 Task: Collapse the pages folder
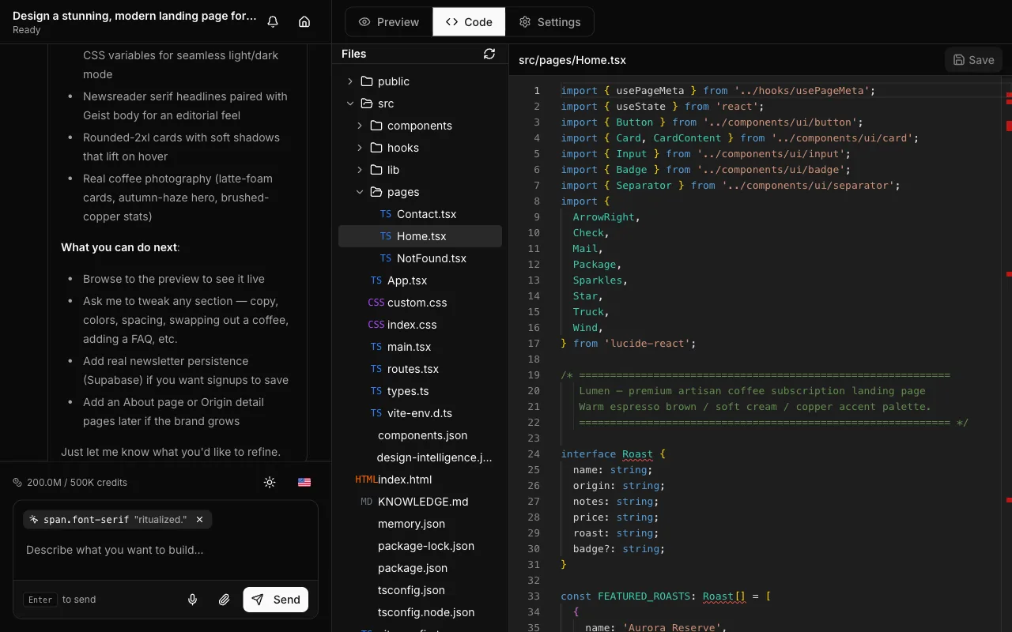(x=420, y=192)
